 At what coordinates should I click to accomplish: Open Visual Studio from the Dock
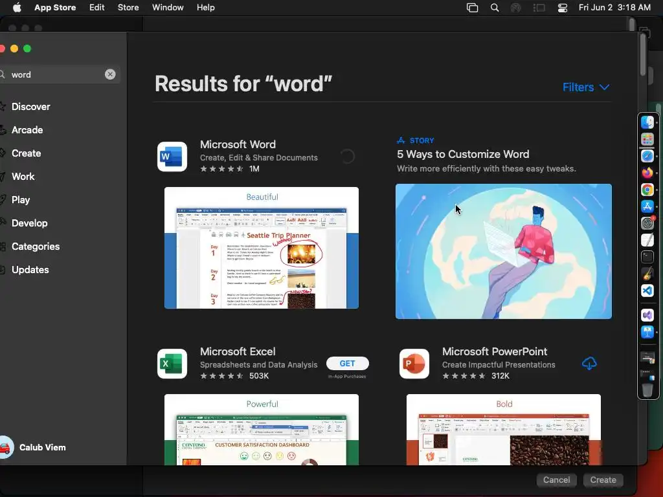coord(647,315)
